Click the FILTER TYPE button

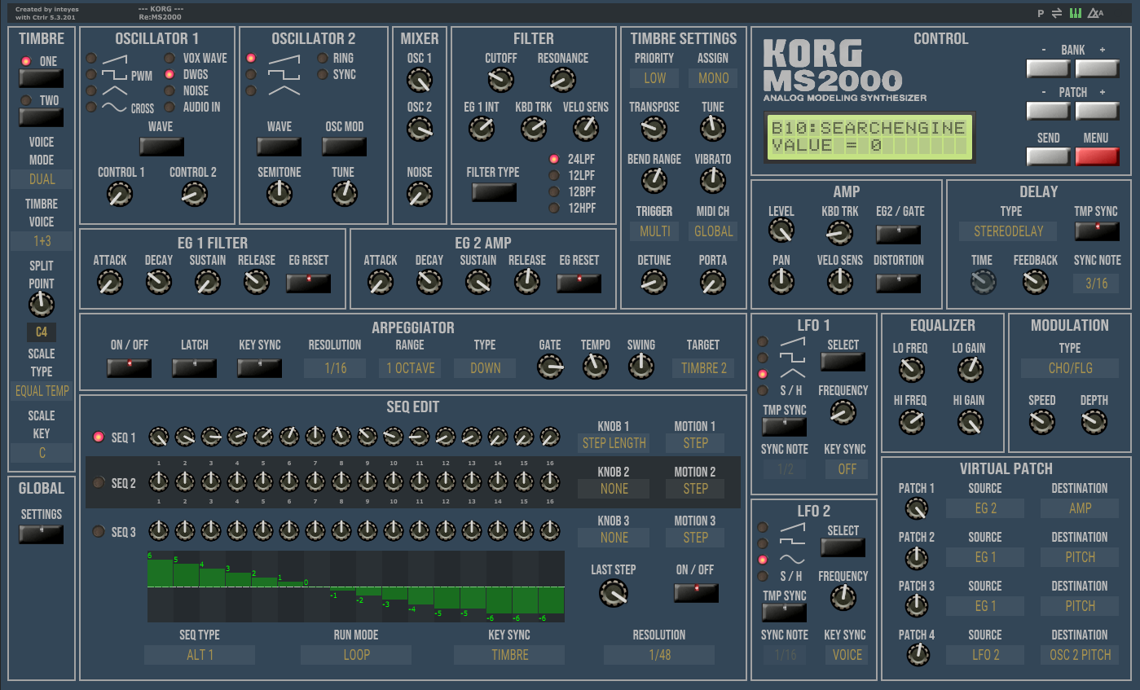[x=495, y=192]
